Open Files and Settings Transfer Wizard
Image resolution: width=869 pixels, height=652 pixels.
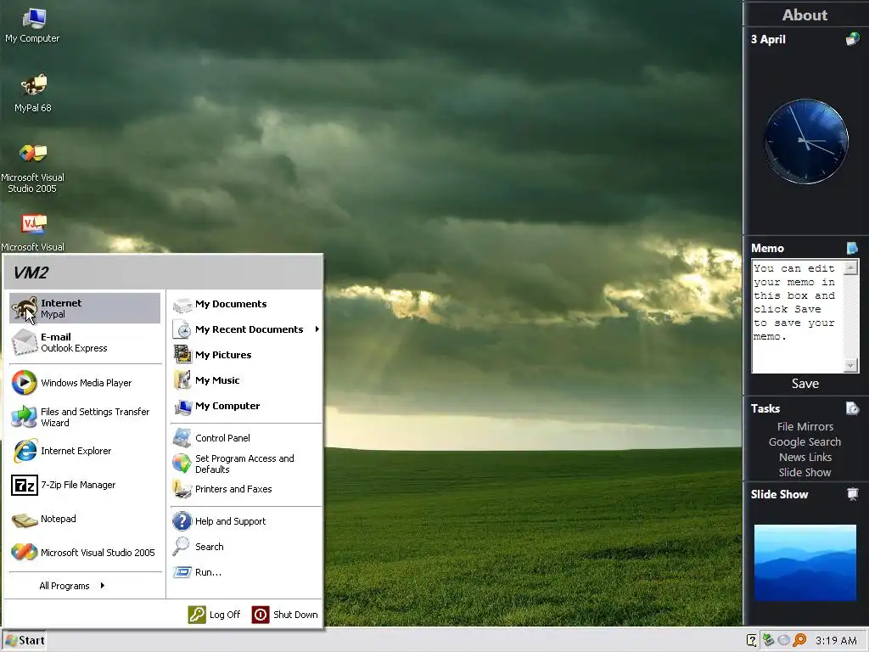click(x=85, y=417)
